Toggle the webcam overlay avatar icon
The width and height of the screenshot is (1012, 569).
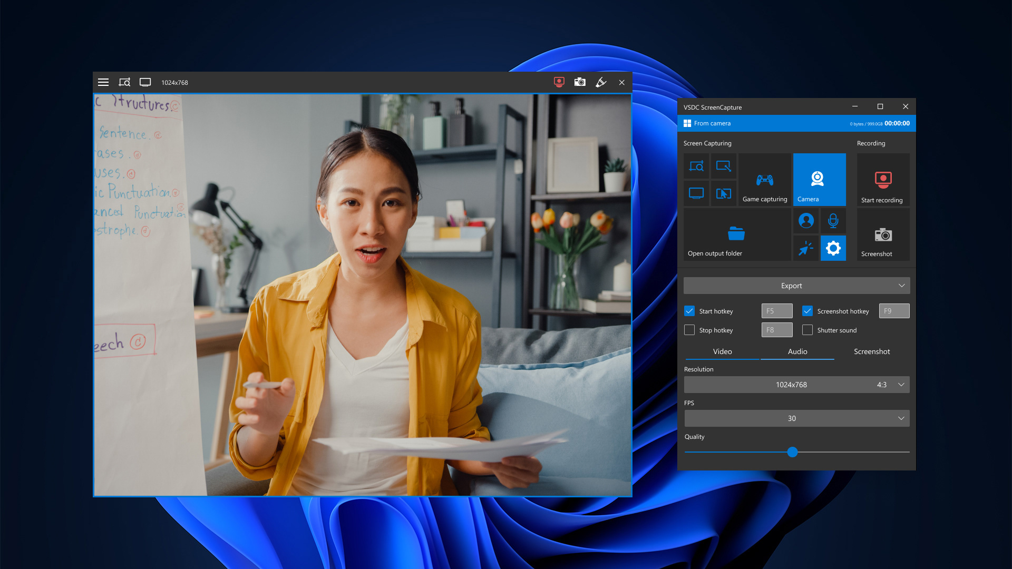click(806, 221)
